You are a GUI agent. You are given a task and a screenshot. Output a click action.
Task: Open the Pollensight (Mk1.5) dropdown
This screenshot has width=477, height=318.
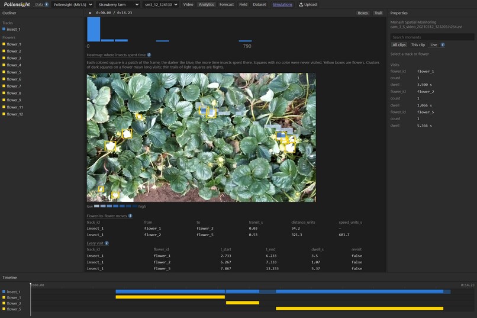pos(73,5)
